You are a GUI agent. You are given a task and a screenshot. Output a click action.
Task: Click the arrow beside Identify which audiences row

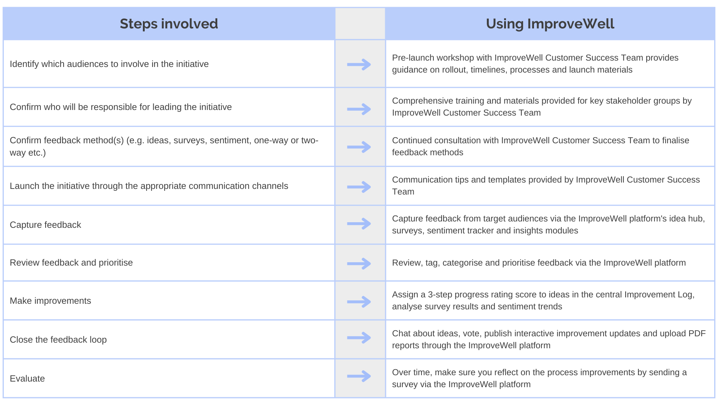(x=359, y=64)
